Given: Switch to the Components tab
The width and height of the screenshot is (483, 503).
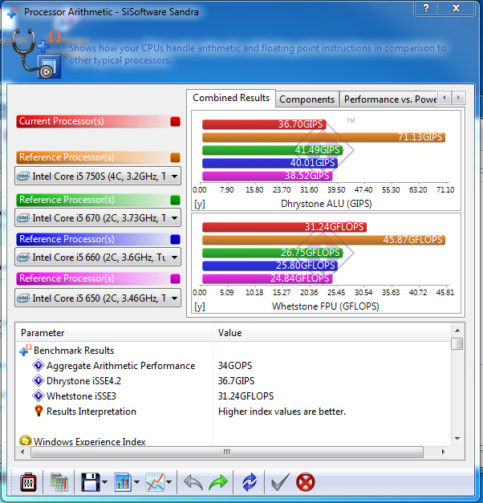Looking at the screenshot, I should tap(306, 99).
